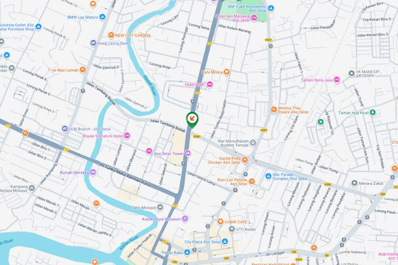Image resolution: width=398 pixels, height=265 pixels.
Task: Click Medina Thai Palace restaurant icon
Action: click(x=274, y=110)
